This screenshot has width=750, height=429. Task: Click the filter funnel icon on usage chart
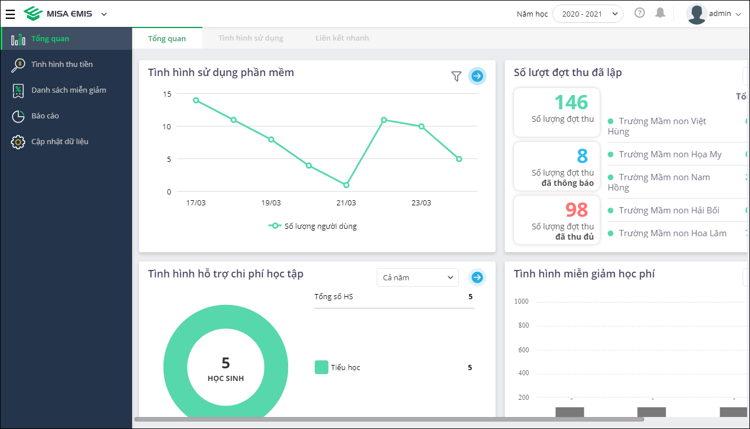tap(456, 76)
